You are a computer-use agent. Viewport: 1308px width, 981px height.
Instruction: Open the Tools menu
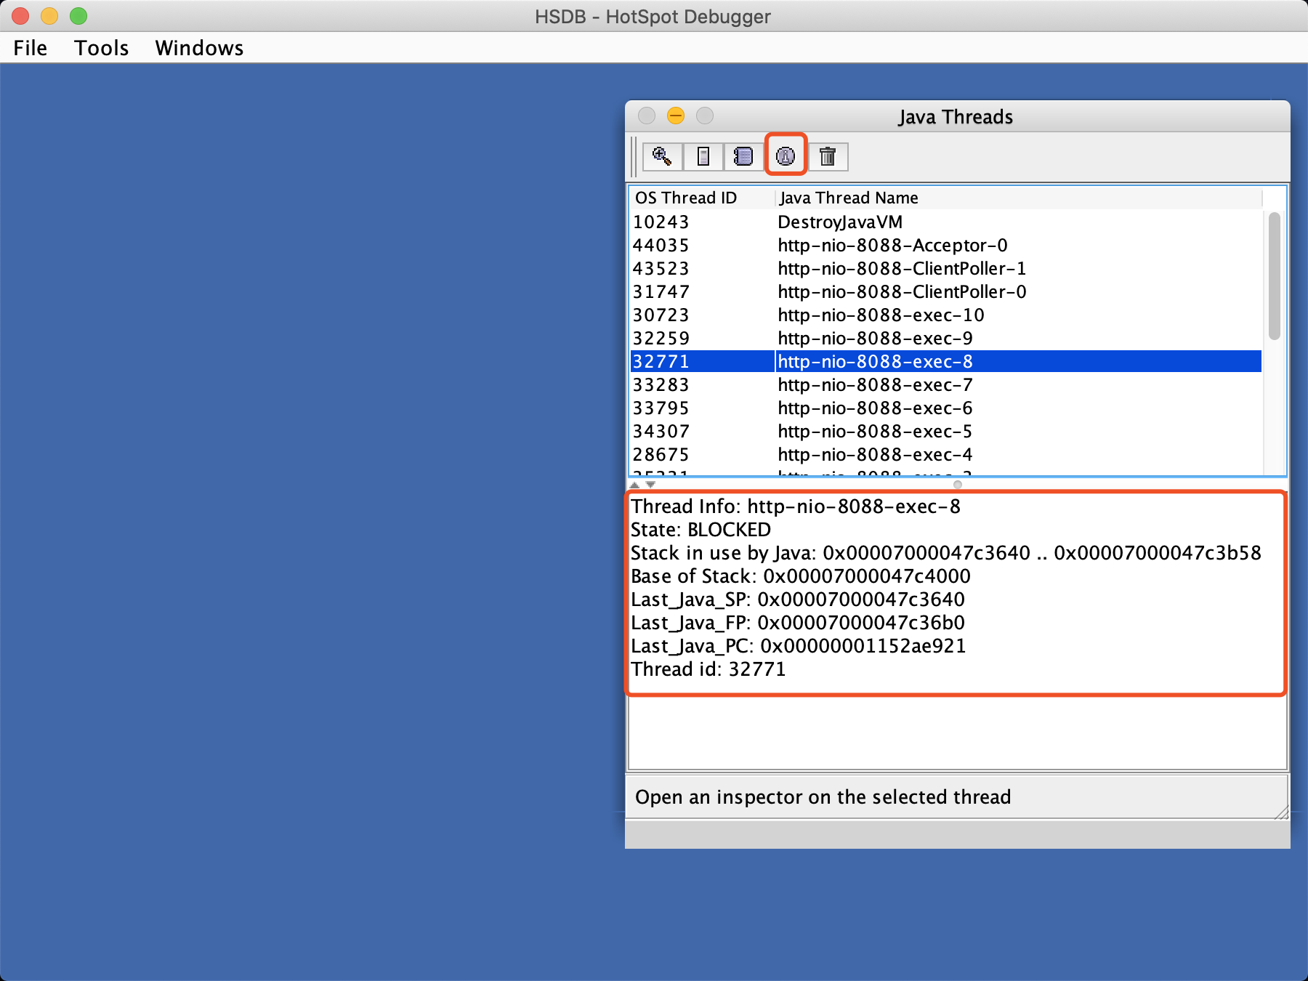102,48
